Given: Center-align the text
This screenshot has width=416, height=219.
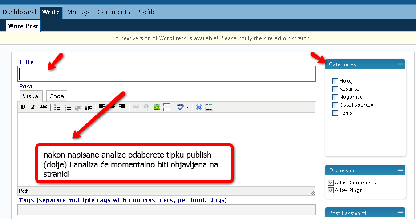Looking at the screenshot, I should [112, 107].
